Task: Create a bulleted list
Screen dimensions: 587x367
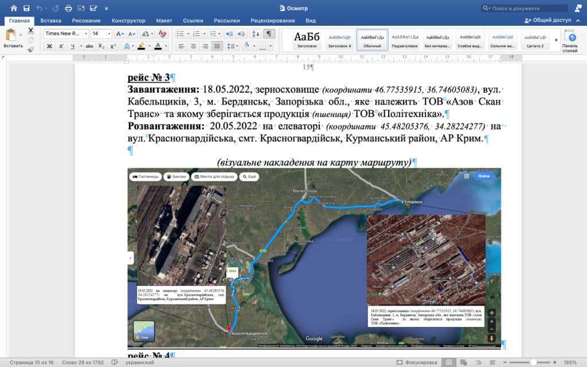Action: [180, 34]
